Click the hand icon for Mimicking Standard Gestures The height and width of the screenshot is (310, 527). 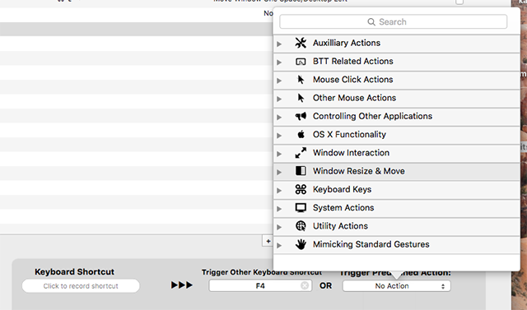pos(301,244)
